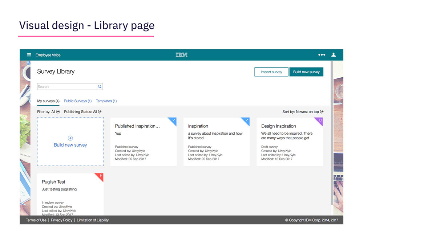Open the Design Inspiration survey title
436x245 pixels.
279,126
